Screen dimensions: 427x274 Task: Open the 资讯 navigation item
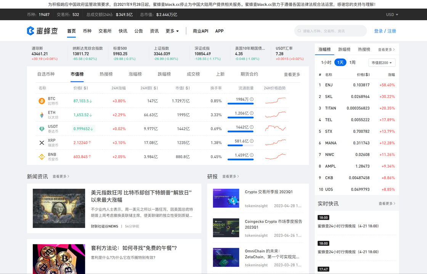pos(154,31)
